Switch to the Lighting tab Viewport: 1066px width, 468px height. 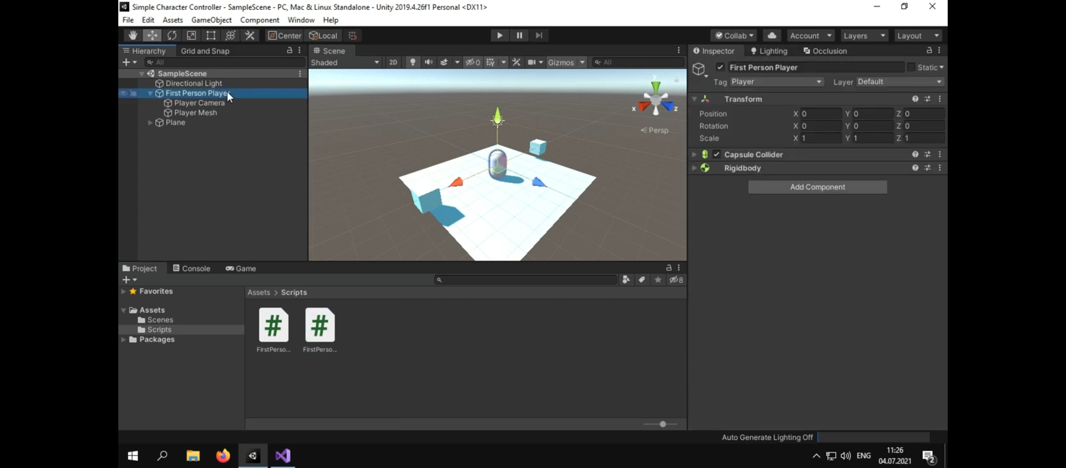tap(769, 51)
